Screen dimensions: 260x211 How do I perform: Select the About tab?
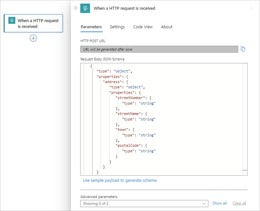click(167, 27)
